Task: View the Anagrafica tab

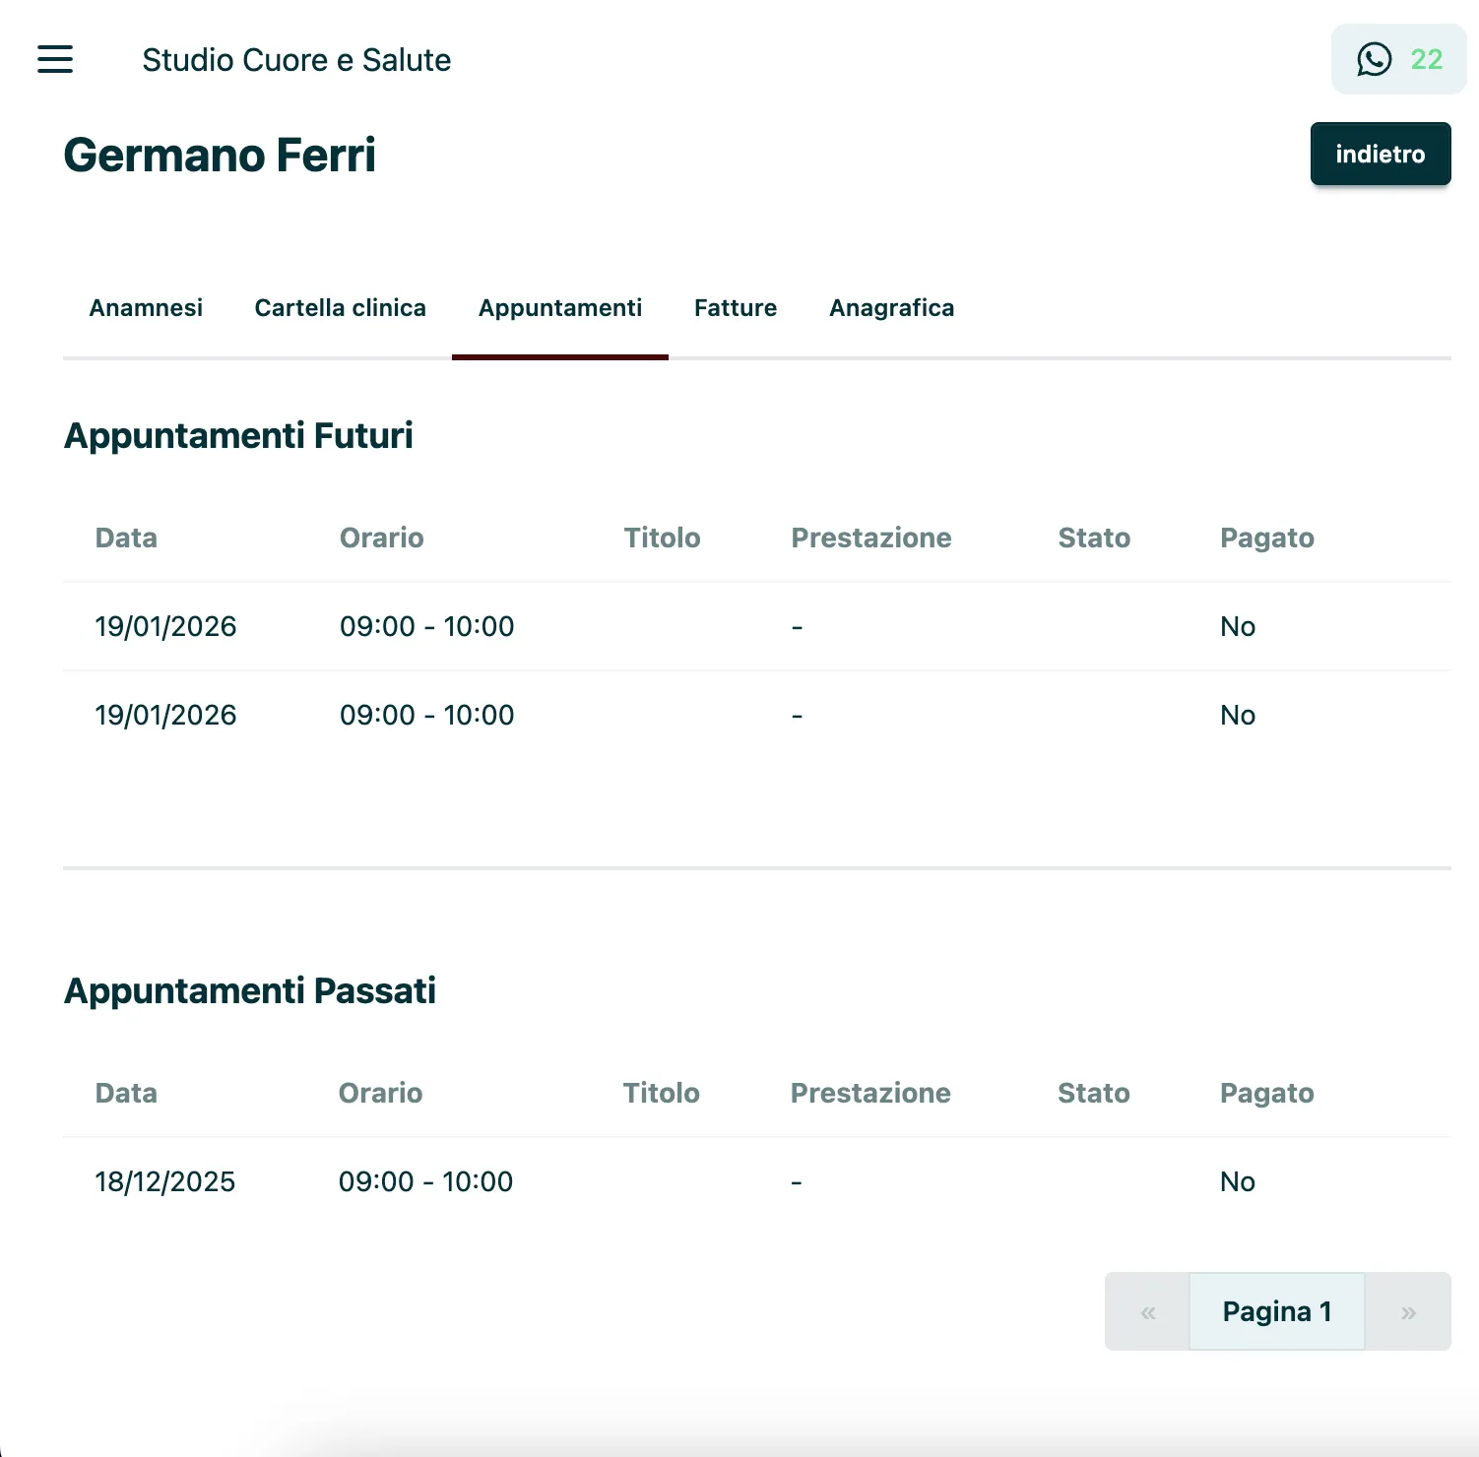Action: 891,308
